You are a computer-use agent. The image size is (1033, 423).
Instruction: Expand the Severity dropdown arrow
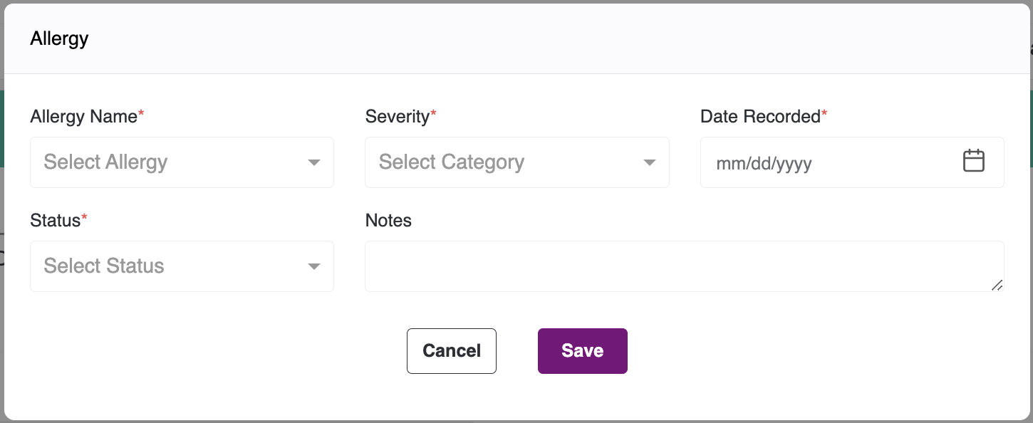click(649, 163)
